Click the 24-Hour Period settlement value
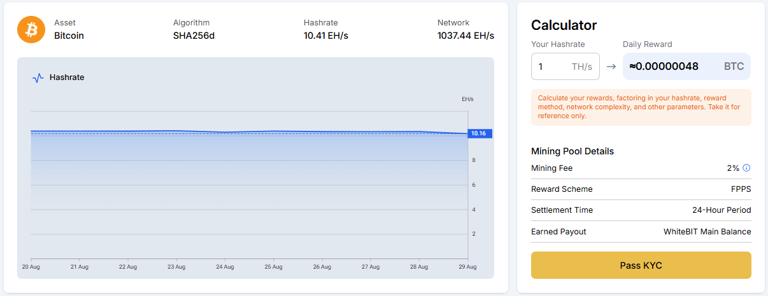Image resolution: width=768 pixels, height=296 pixels. coord(722,210)
